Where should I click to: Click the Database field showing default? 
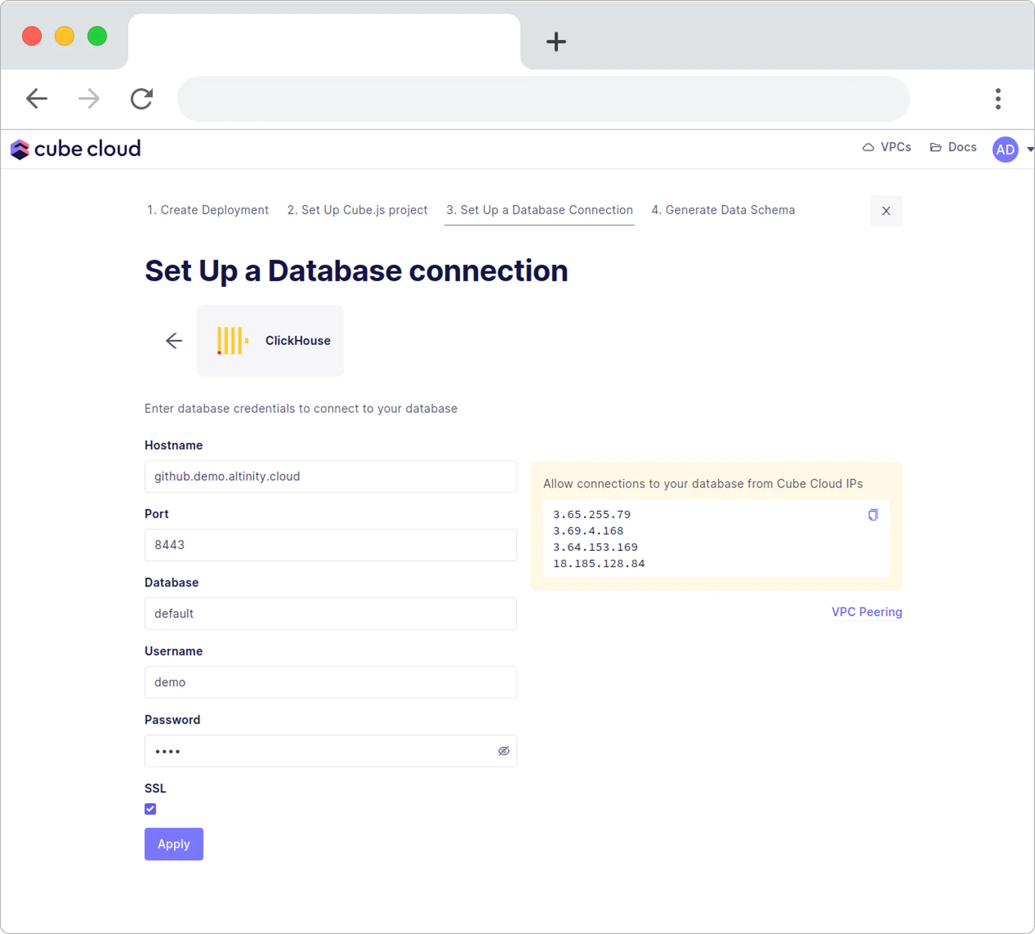tap(331, 614)
